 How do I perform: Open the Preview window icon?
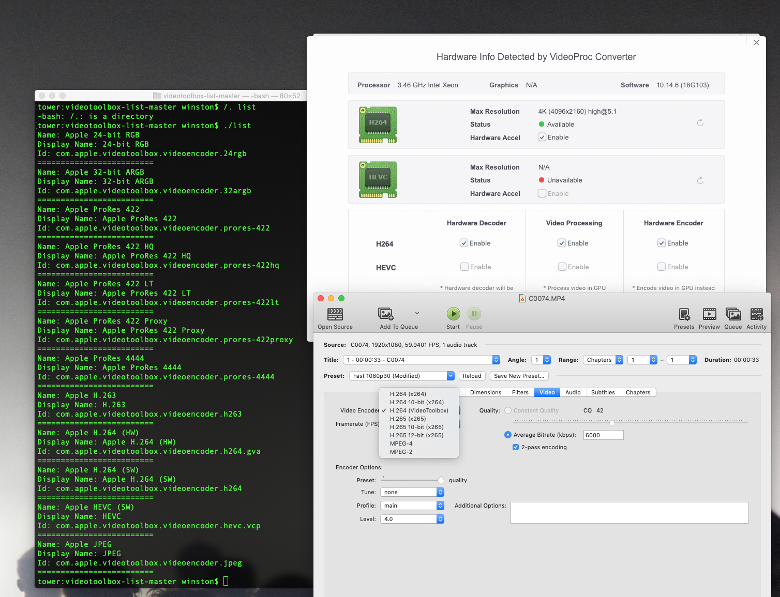(x=709, y=314)
